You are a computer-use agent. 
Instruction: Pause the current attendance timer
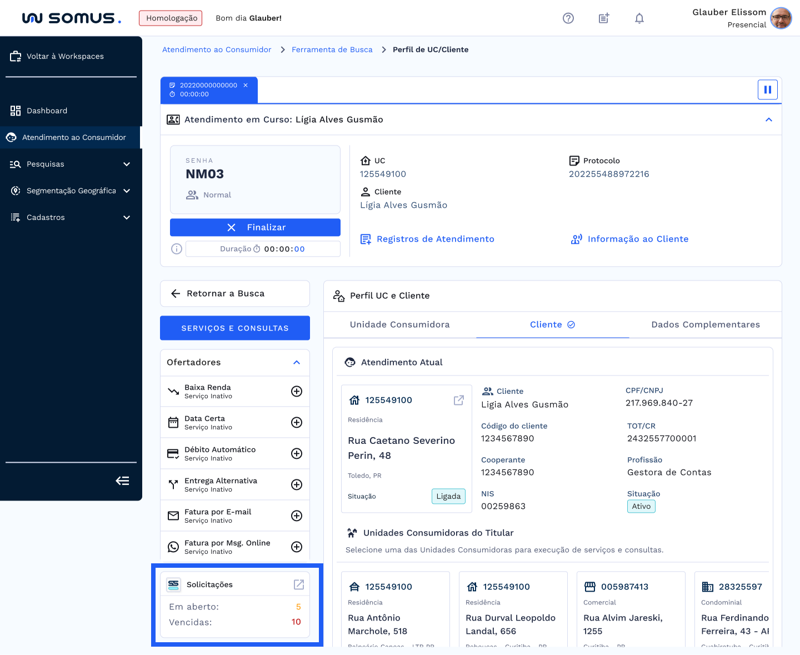point(767,89)
